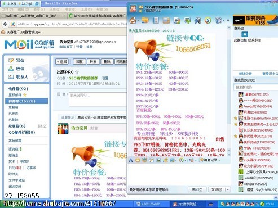Click the QQ Mail logo
Image resolution: width=278 pixels, height=208 pixels.
[29, 44]
